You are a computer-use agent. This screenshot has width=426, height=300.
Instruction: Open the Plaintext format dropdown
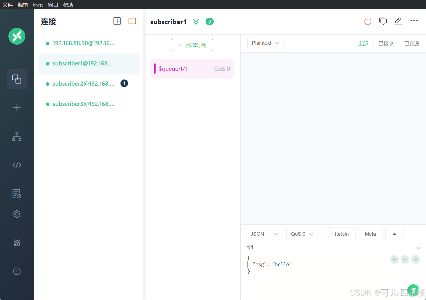(266, 43)
